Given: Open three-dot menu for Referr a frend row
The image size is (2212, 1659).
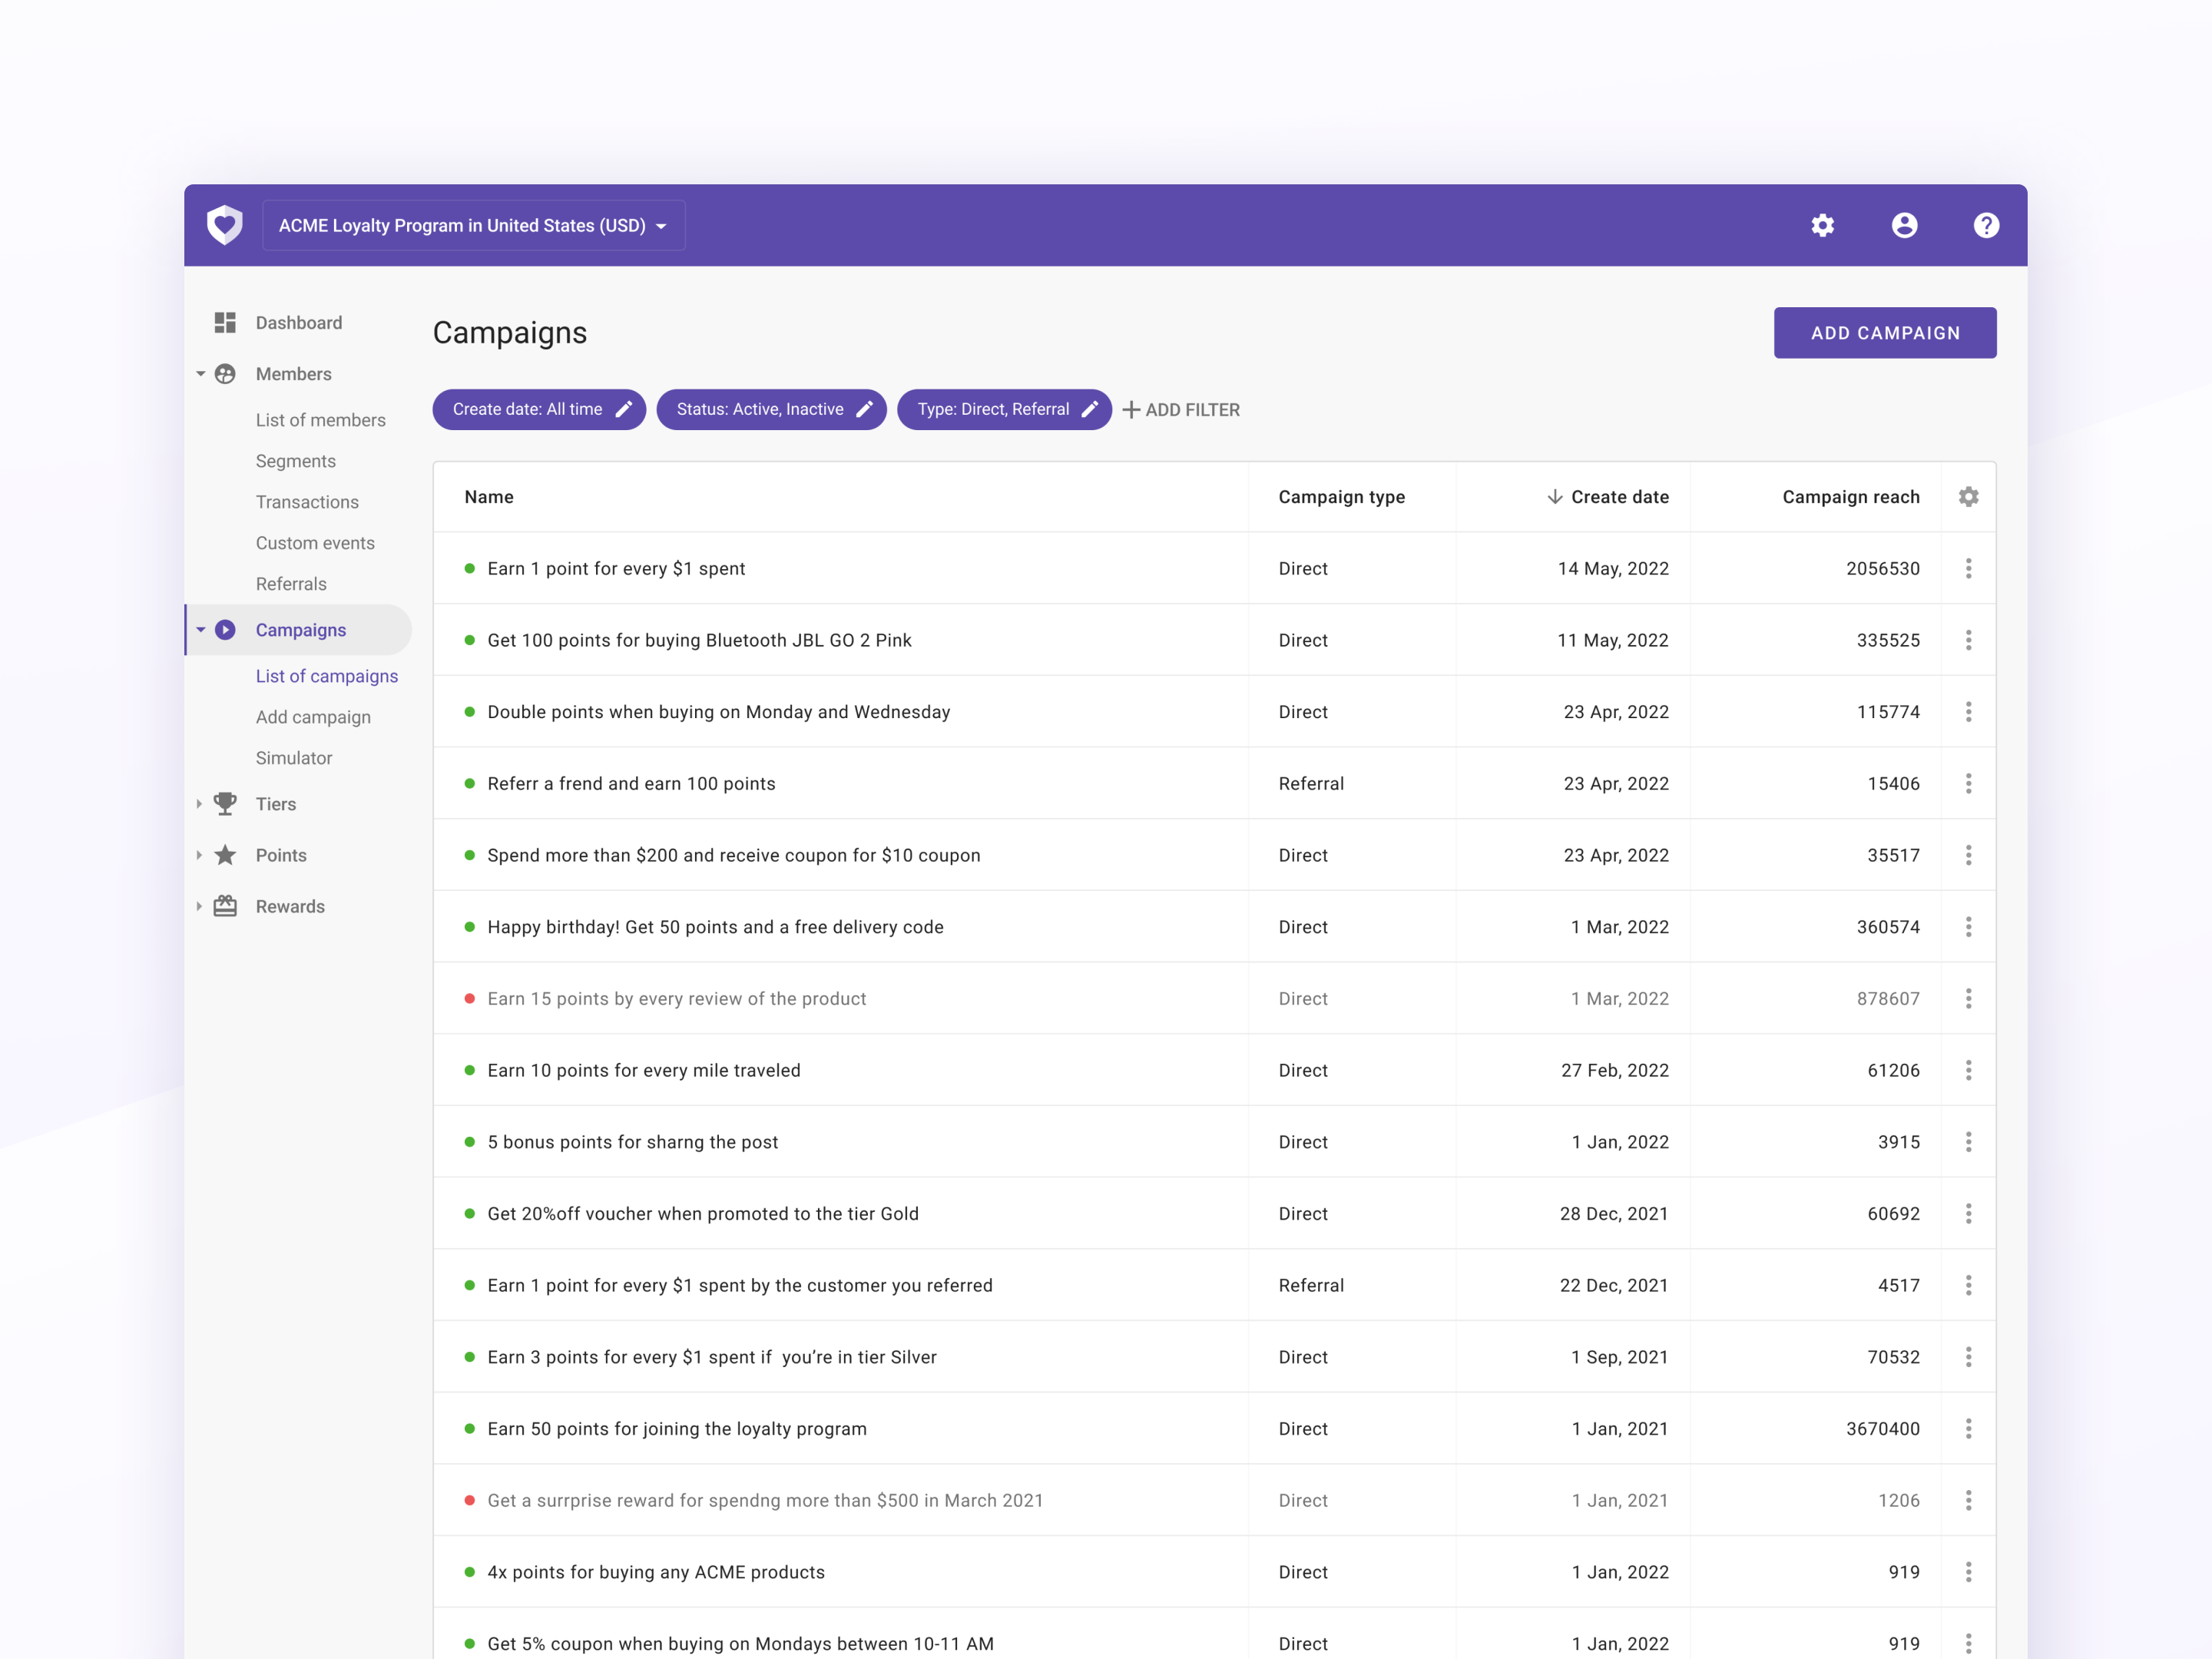Looking at the screenshot, I should pyautogui.click(x=1968, y=784).
